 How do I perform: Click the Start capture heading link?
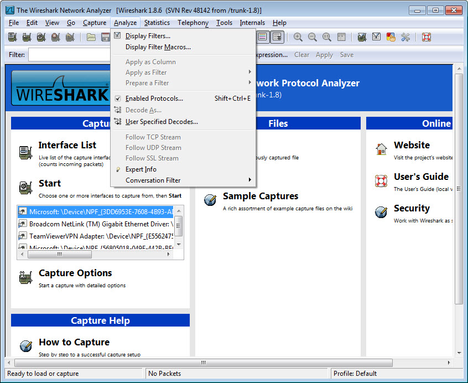(x=50, y=183)
